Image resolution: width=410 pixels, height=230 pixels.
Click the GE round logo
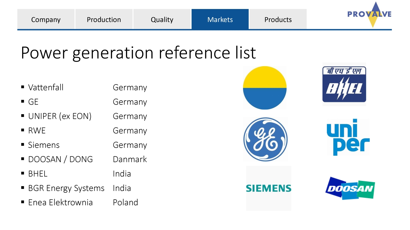265,139
